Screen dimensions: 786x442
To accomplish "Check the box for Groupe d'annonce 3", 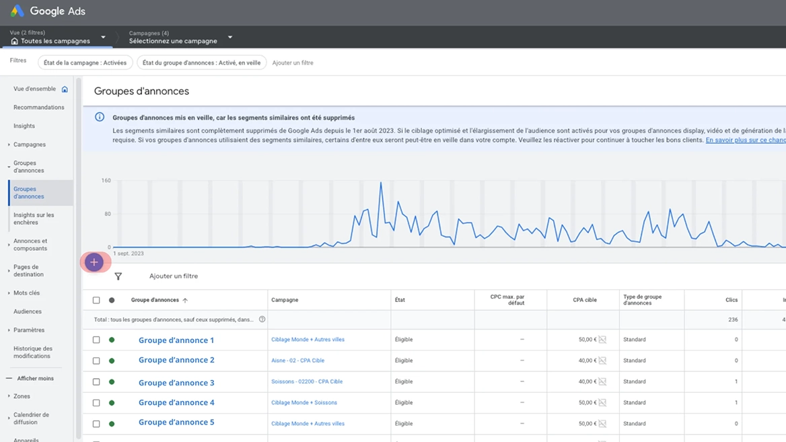I will (96, 382).
